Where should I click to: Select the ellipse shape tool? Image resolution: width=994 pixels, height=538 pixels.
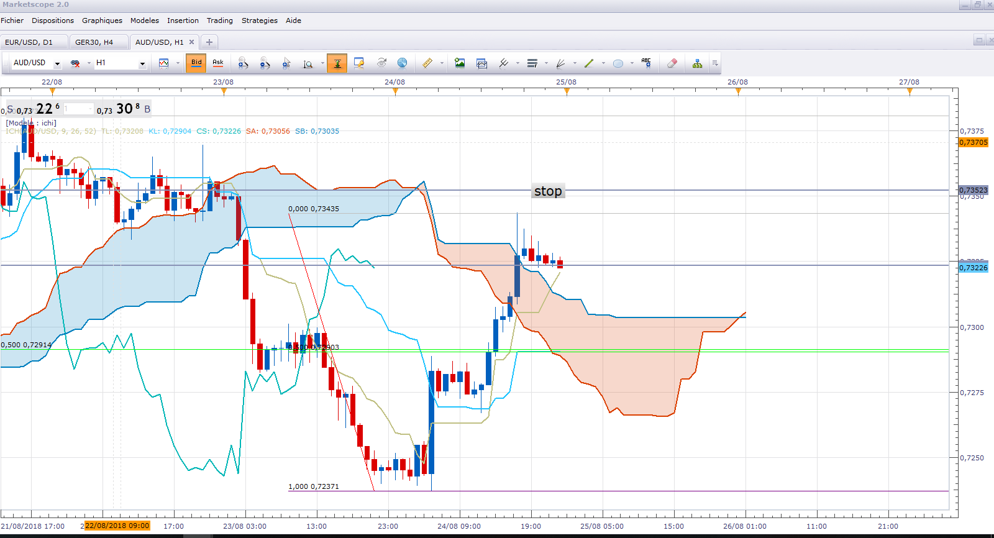click(x=618, y=63)
